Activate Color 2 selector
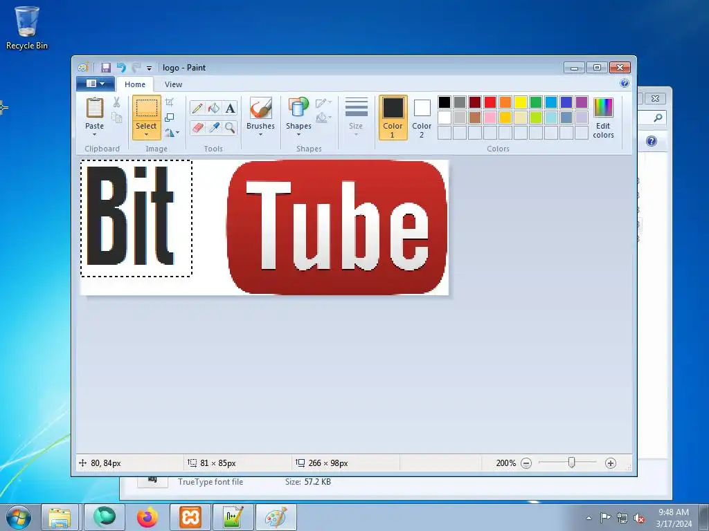This screenshot has width=709, height=531. pos(422,118)
